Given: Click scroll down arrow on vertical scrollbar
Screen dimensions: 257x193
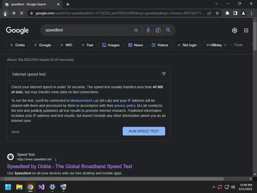Looking at the screenshot, I should (255, 174).
